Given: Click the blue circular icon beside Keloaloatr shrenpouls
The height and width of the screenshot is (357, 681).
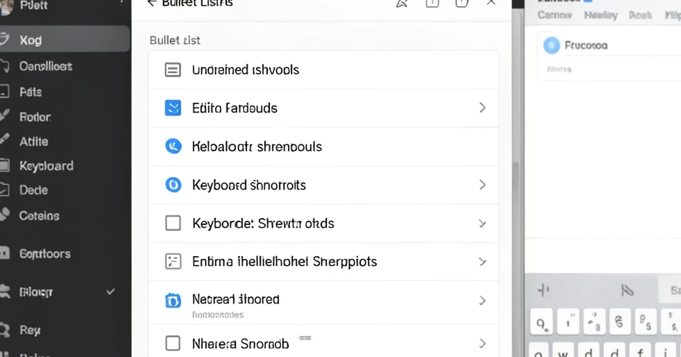Looking at the screenshot, I should tap(173, 146).
